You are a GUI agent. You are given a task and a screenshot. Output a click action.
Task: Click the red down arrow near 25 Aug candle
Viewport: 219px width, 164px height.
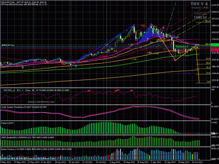coord(136,32)
